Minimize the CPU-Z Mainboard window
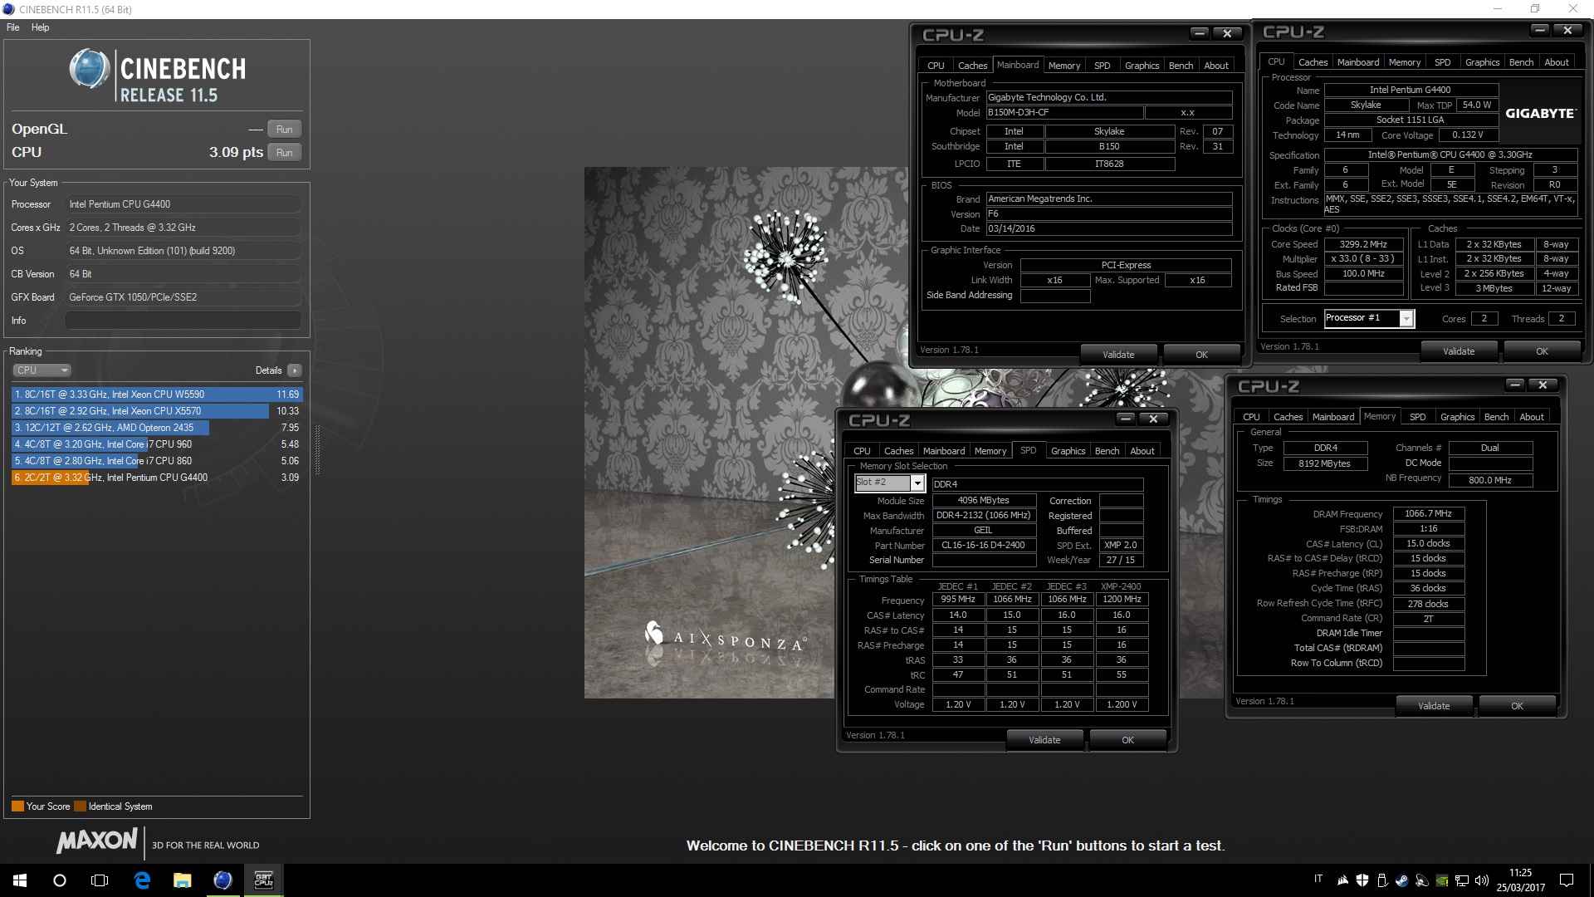The width and height of the screenshot is (1594, 897). tap(1200, 33)
